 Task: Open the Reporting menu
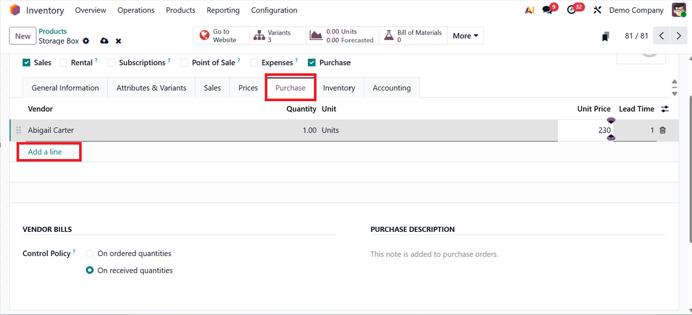(223, 10)
